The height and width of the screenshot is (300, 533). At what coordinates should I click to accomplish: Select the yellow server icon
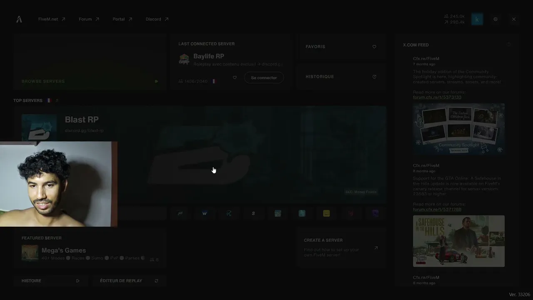326,213
